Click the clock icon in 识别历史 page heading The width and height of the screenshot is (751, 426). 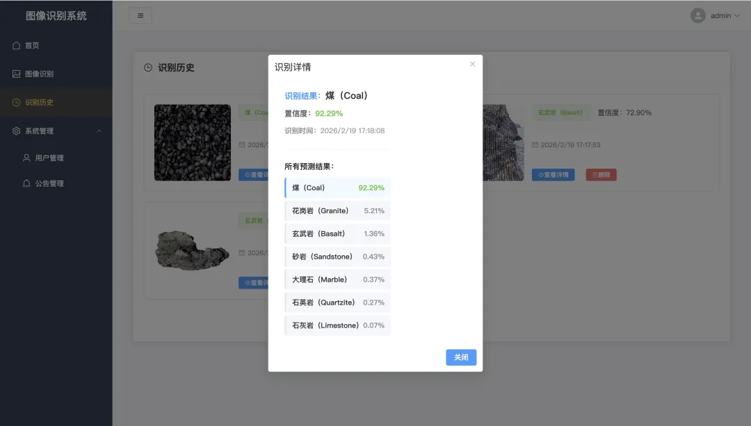click(x=149, y=68)
